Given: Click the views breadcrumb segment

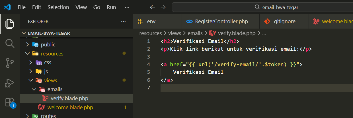Looking at the screenshot, I should click(x=176, y=33).
